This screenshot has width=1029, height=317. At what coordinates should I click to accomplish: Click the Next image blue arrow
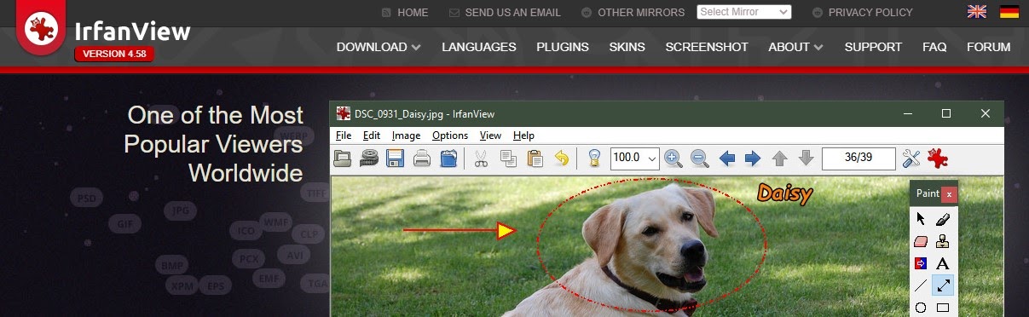click(753, 158)
